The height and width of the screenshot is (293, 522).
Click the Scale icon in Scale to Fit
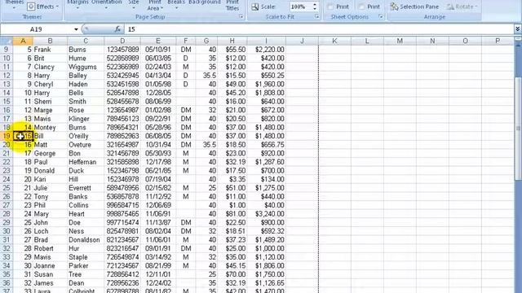[255, 7]
